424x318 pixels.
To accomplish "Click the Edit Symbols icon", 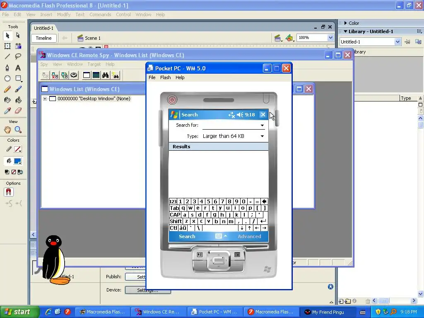I will 289,38.
